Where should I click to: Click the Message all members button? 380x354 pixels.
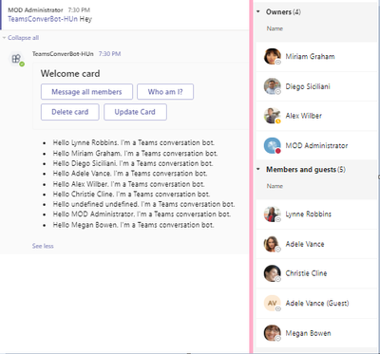86,92
